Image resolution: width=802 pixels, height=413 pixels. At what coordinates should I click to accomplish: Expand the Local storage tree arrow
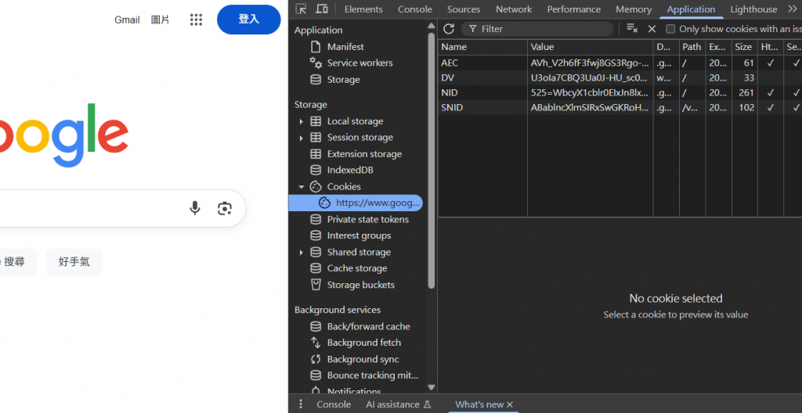(x=301, y=122)
